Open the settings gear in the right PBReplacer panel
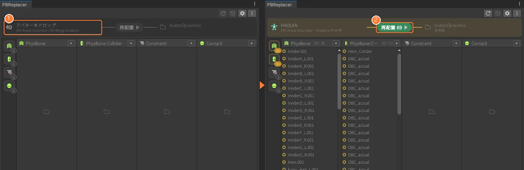The width and height of the screenshot is (524, 170). pos(507,13)
